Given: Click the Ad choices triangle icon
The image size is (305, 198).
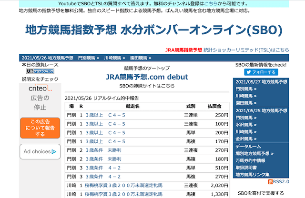Looking at the screenshot, I should [54, 151].
